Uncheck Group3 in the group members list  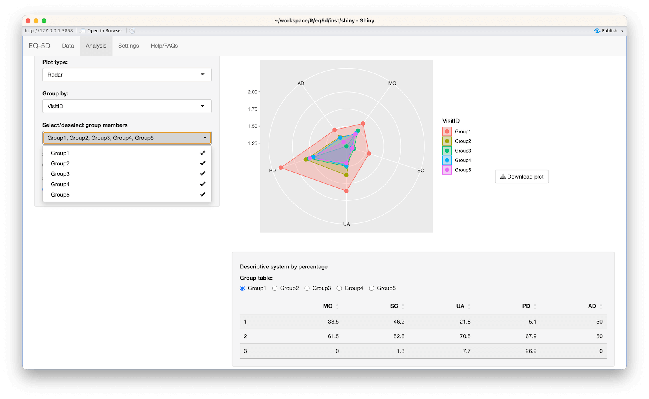[60, 173]
